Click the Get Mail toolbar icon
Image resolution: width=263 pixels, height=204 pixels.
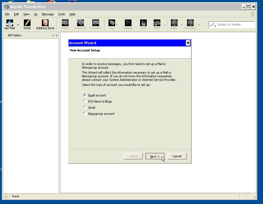(9, 24)
